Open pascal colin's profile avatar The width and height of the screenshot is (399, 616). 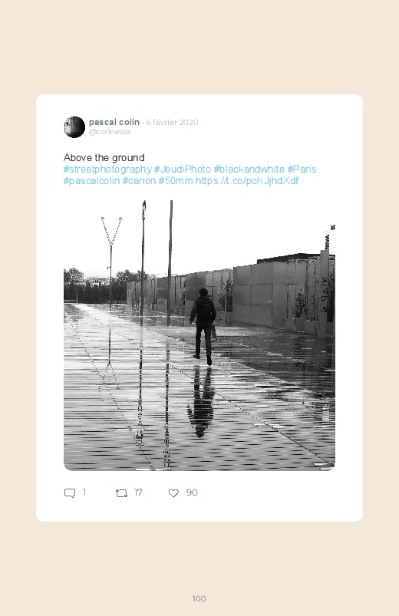click(74, 127)
